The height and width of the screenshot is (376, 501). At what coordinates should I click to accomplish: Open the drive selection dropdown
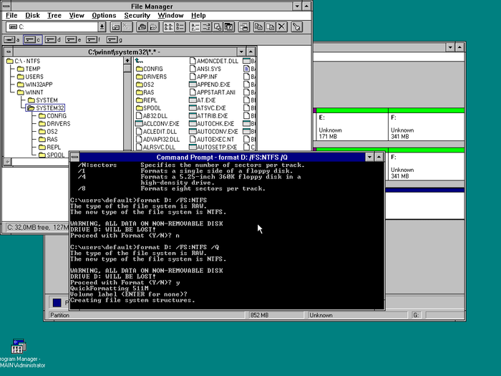tap(101, 27)
